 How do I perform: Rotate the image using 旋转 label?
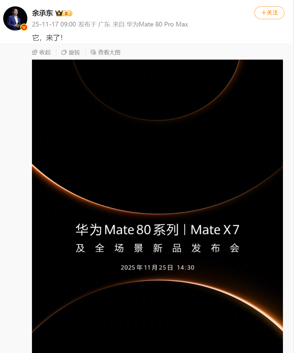(x=74, y=52)
